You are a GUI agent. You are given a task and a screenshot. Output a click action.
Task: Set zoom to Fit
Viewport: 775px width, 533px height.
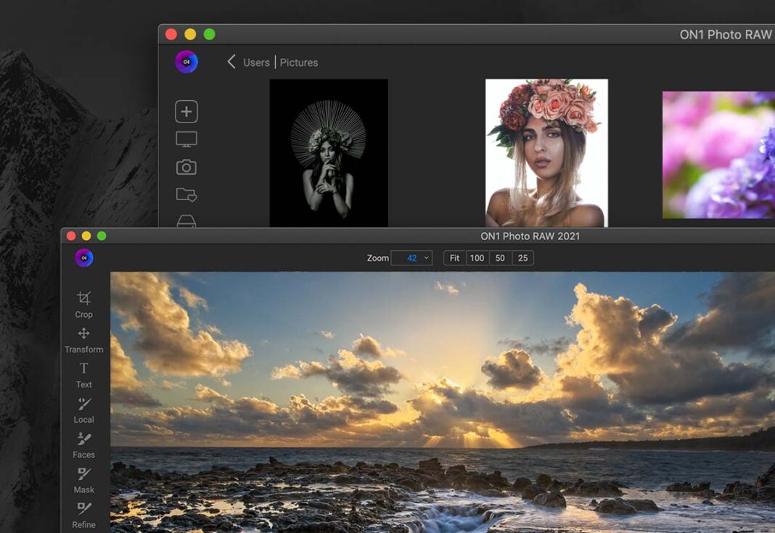point(454,258)
